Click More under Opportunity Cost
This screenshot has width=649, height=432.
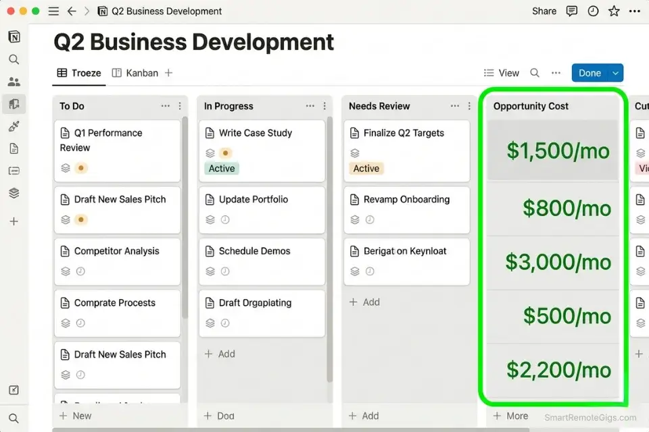[x=511, y=416]
